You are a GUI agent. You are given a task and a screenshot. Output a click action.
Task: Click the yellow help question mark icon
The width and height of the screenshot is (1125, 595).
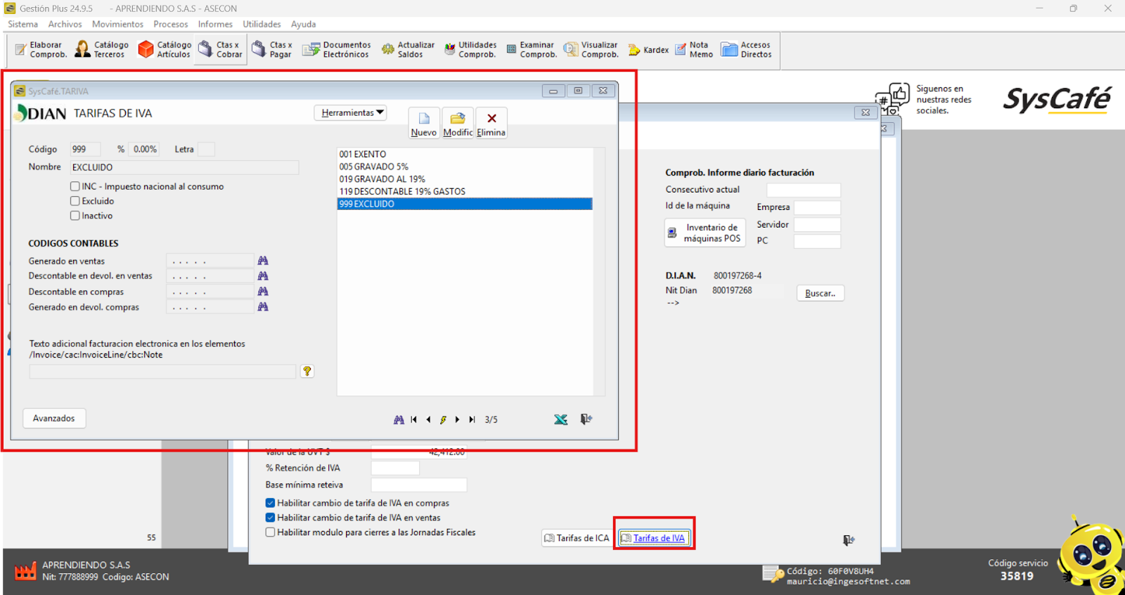click(307, 371)
